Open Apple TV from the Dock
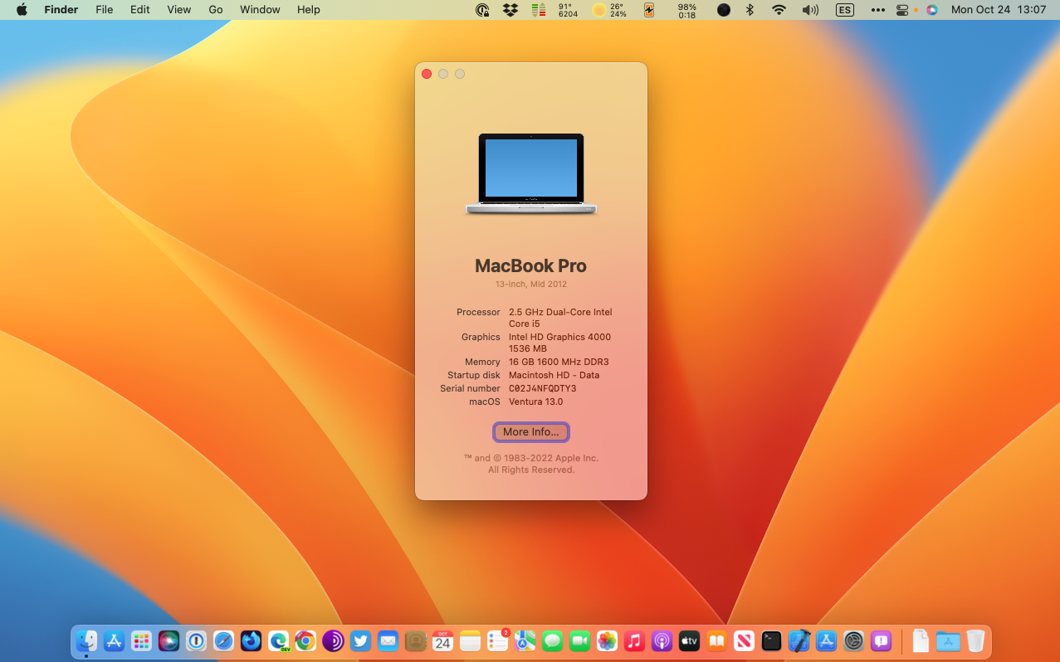The height and width of the screenshot is (662, 1060). 689,640
